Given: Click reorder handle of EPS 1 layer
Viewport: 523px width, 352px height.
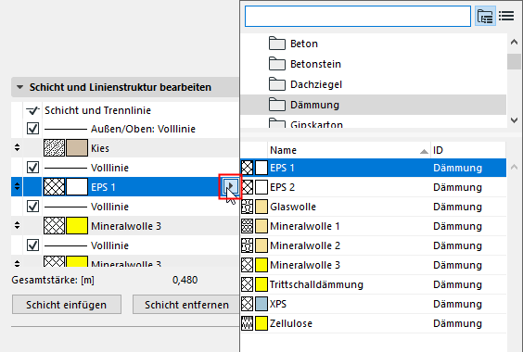Looking at the screenshot, I should pos(17,187).
